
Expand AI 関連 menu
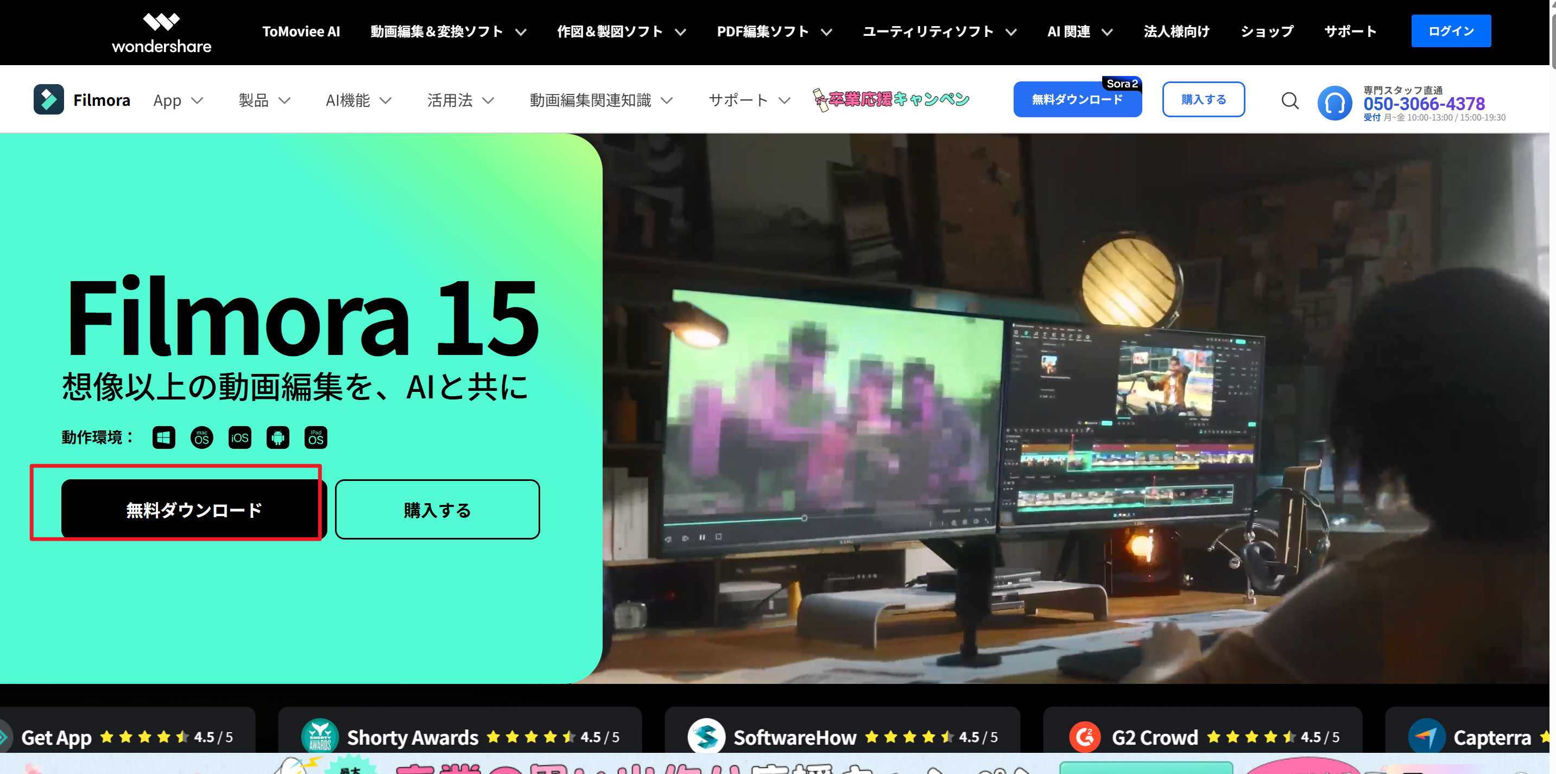(1080, 31)
